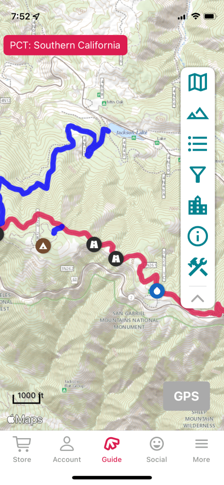Image resolution: width=224 pixels, height=485 pixels.
Task: Open the tools hammer and pick icon
Action: click(x=197, y=267)
